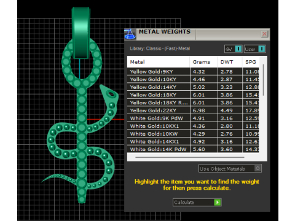
Task: Select the White Gold:14K PdW row
Action: coord(193,149)
